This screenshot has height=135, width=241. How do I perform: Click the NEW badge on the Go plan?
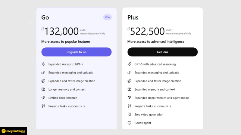pyautogui.click(x=108, y=17)
